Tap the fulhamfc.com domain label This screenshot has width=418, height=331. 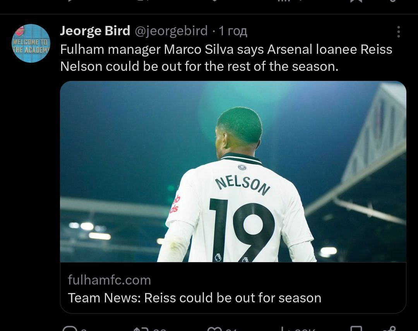click(x=109, y=280)
